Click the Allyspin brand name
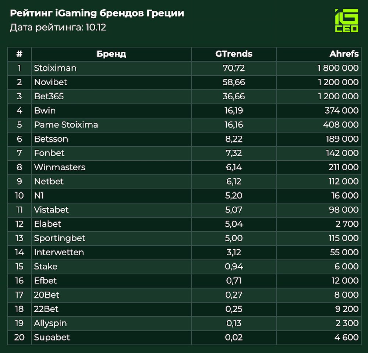 (x=50, y=323)
